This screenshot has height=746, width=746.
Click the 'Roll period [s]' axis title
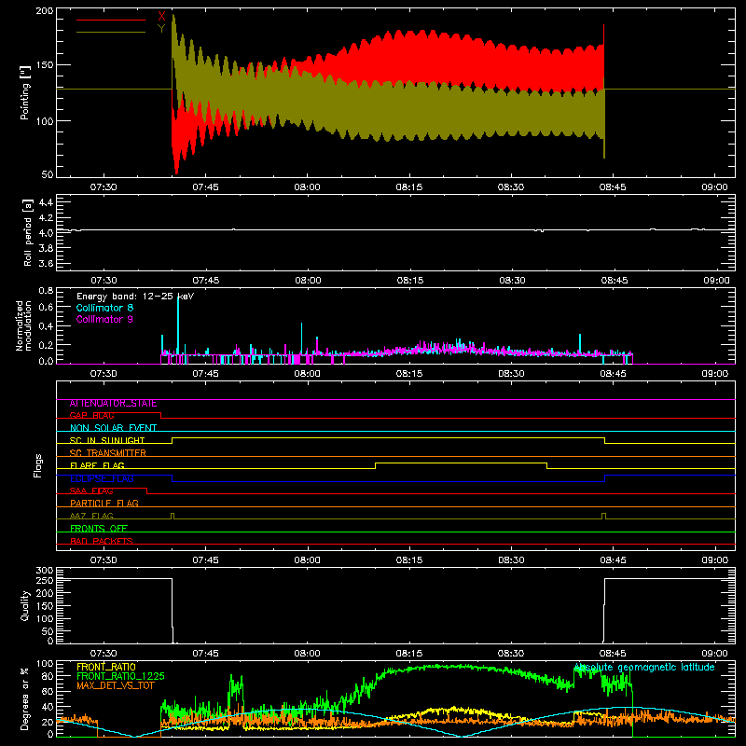click(28, 232)
